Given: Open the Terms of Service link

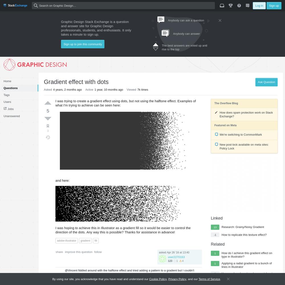Looking at the screenshot, I should click(x=209, y=279).
